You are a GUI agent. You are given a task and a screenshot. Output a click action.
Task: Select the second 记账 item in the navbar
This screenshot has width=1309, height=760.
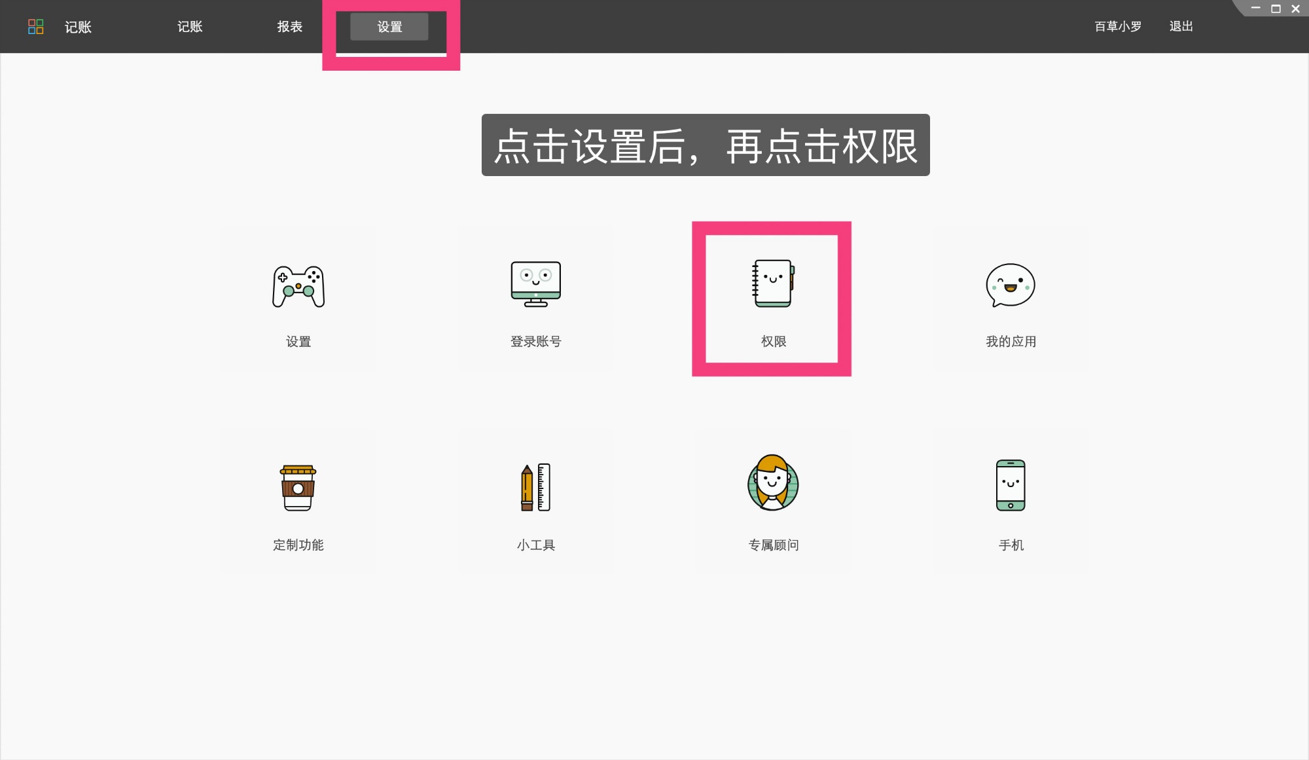click(190, 27)
